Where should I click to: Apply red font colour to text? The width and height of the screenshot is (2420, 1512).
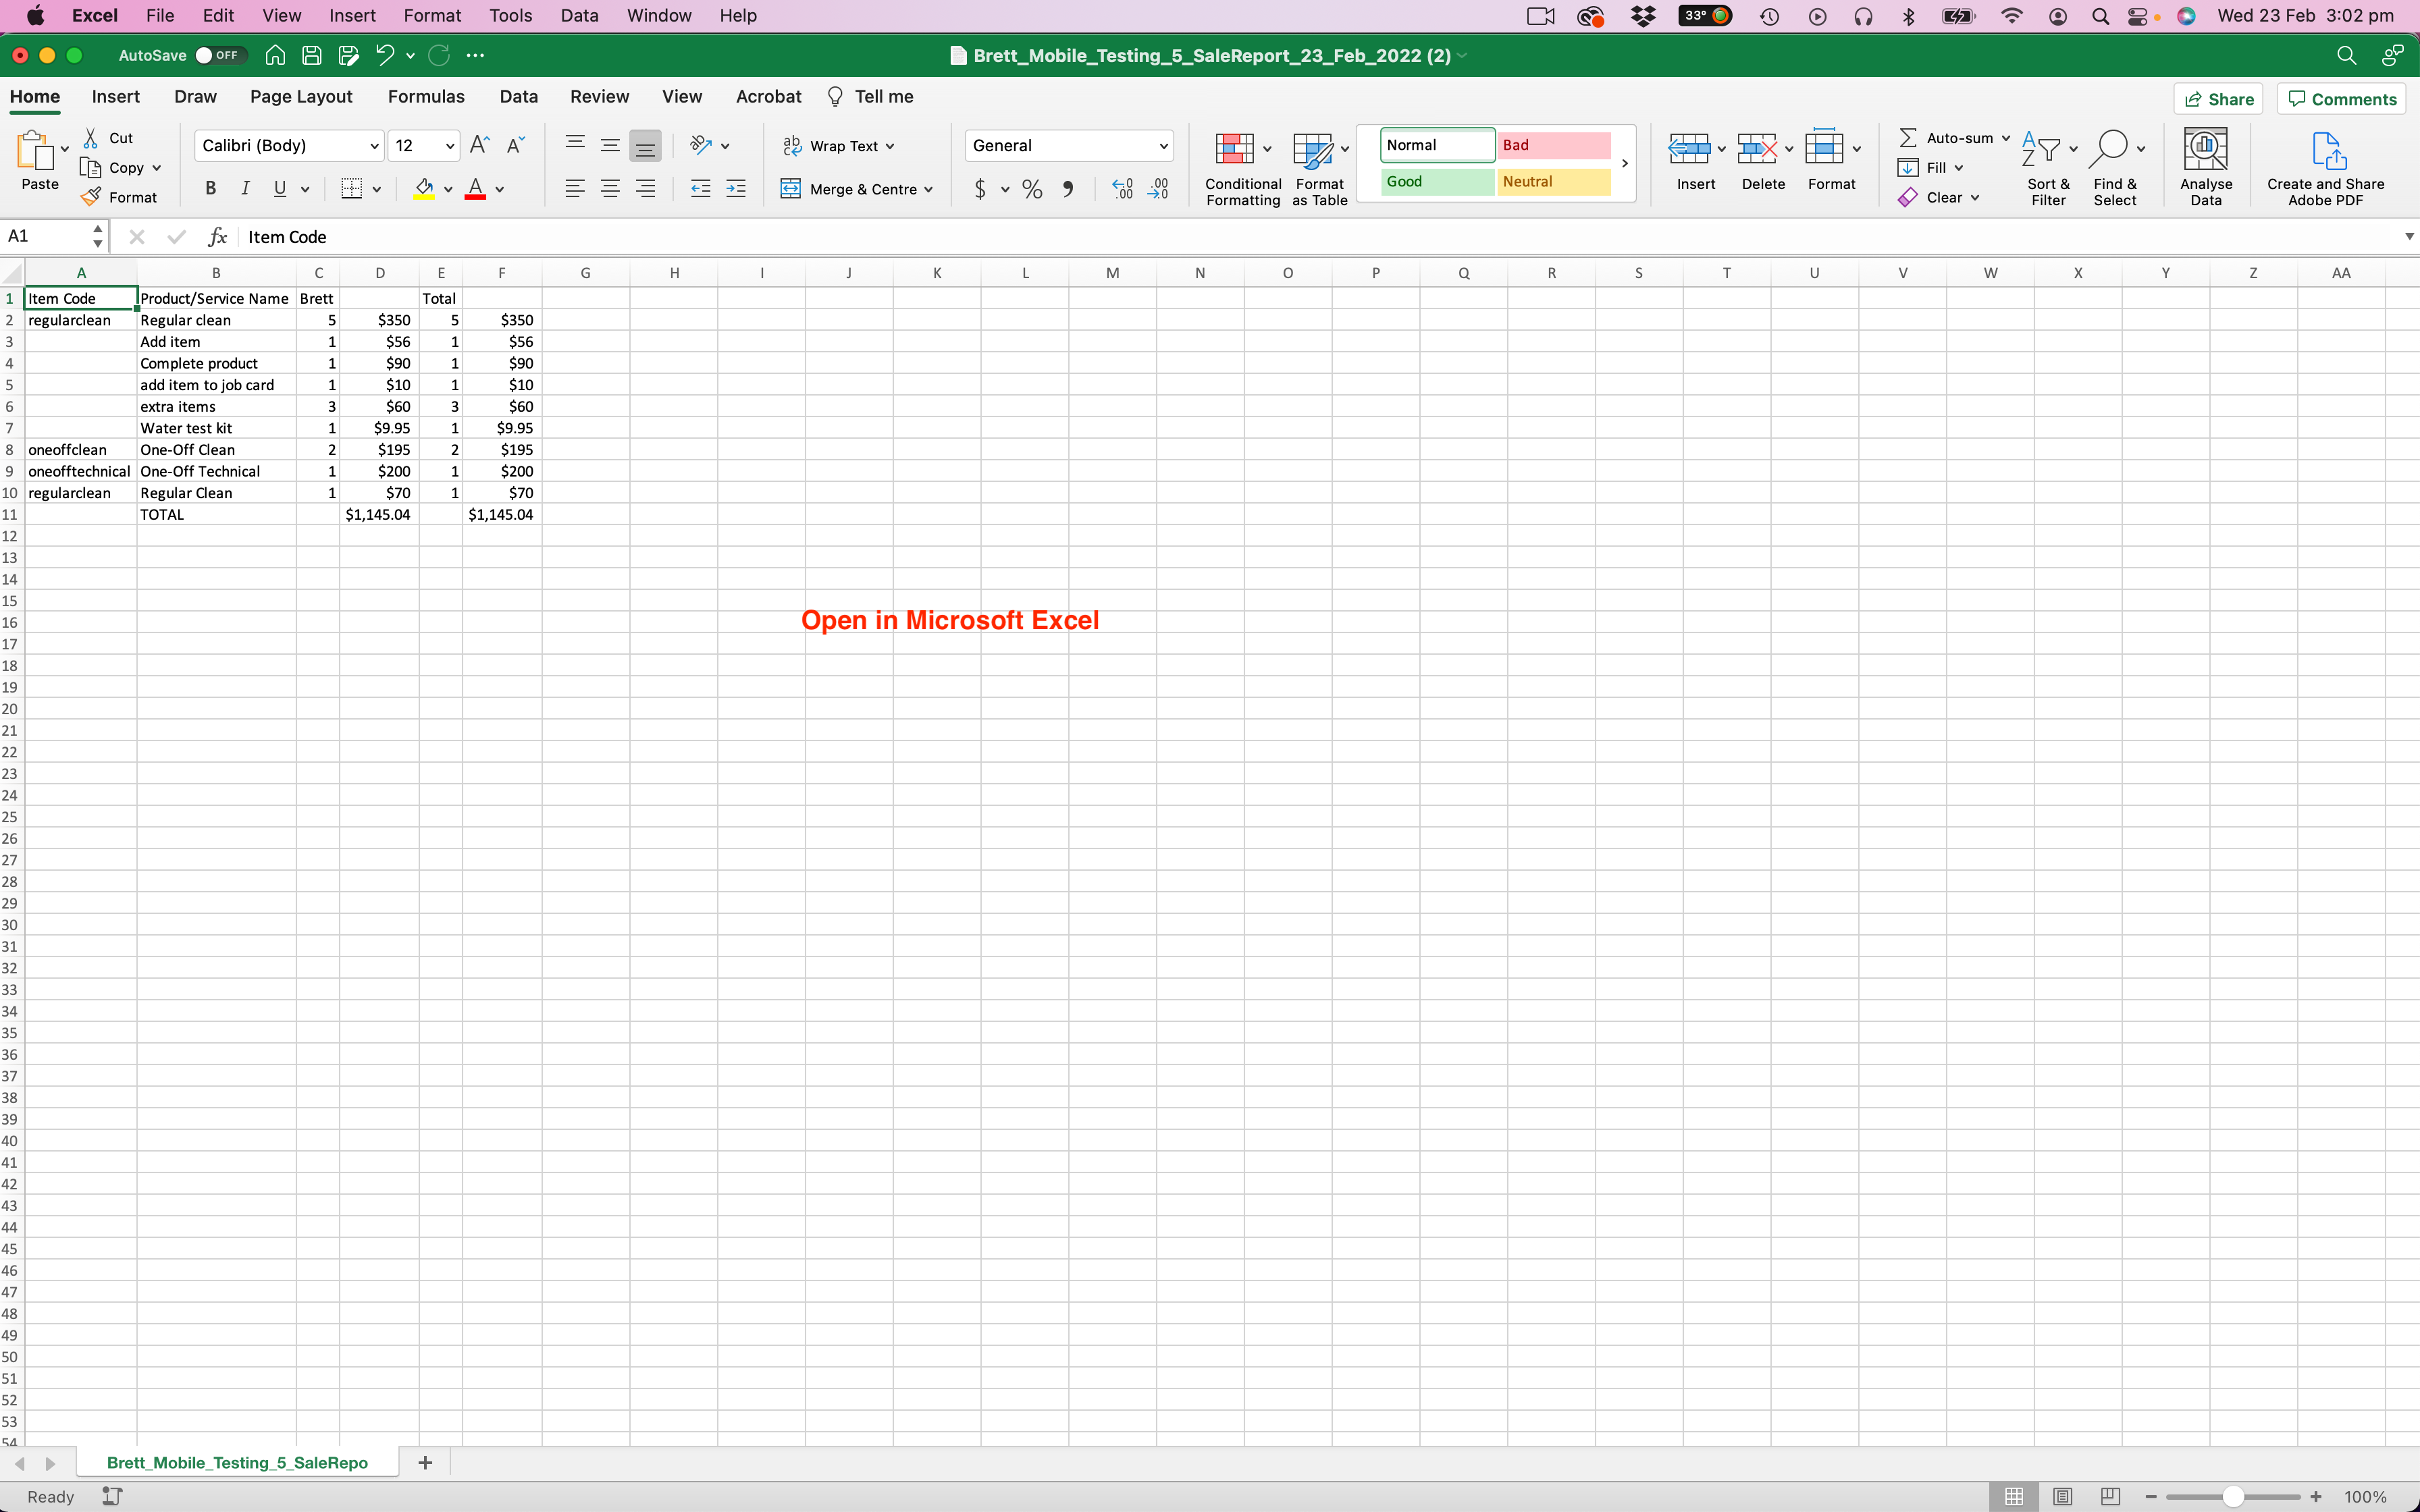click(x=476, y=188)
